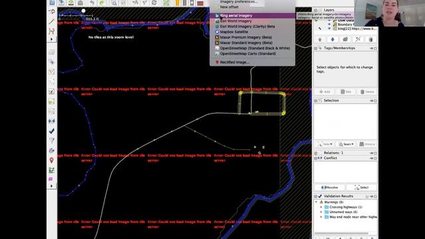The height and width of the screenshot is (239, 425).
Task: Click trash icon to delete layer
Action: coord(371,40)
